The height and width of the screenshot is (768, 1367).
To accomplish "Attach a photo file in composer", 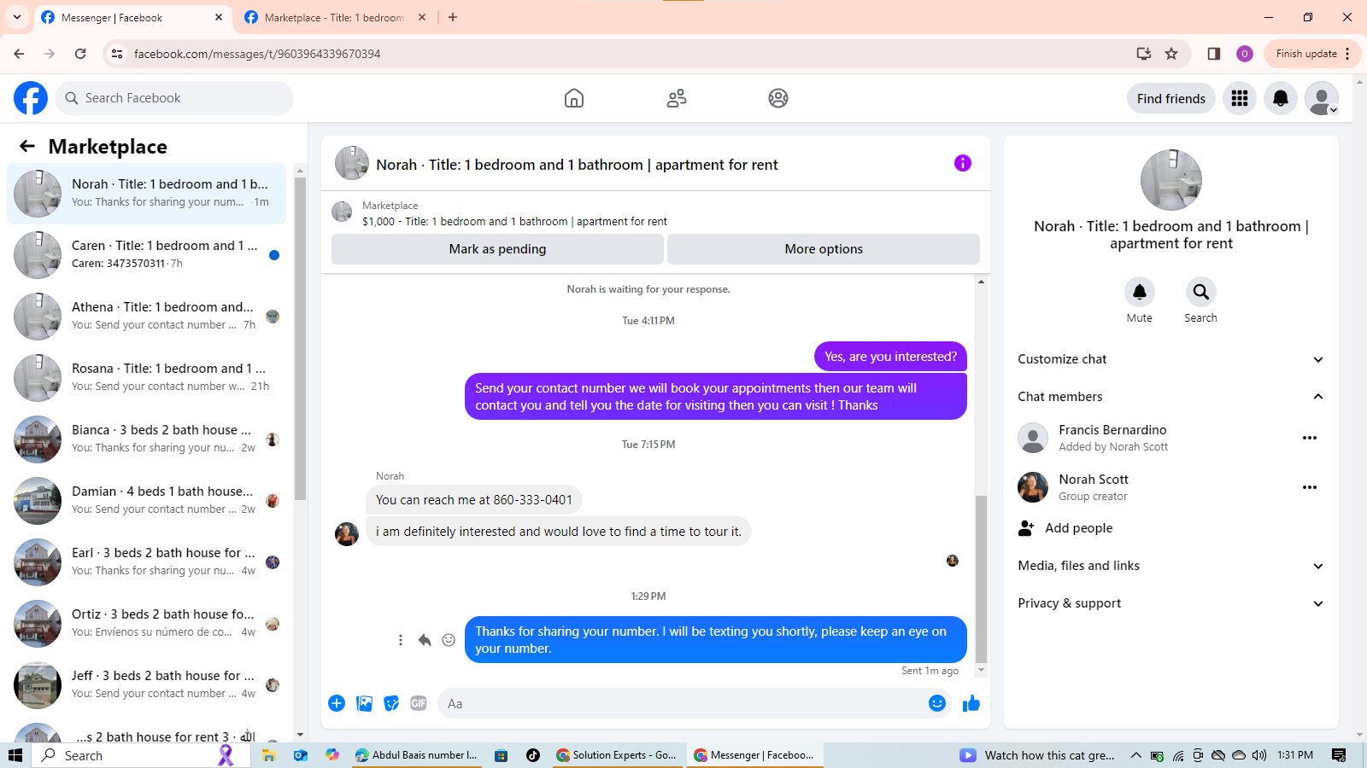I will point(365,703).
